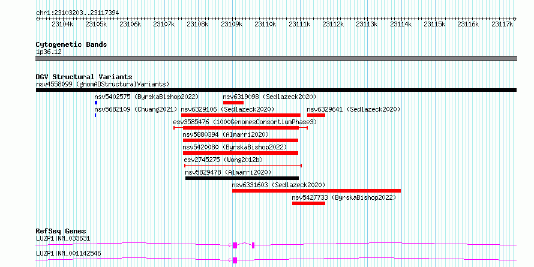Click the nsv6331603 (Sedlazeck2020) label
The height and width of the screenshot is (267, 534).
pos(278,185)
